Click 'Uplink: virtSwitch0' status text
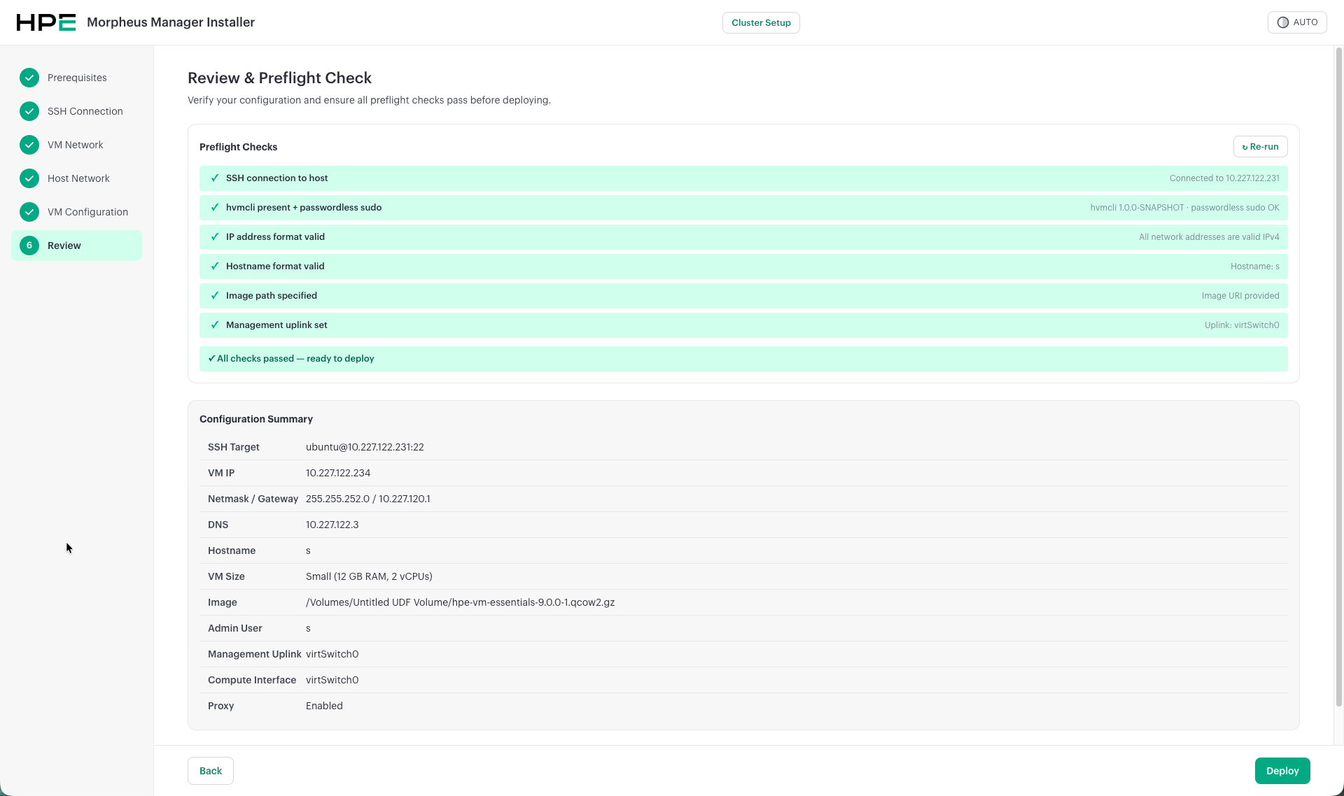The height and width of the screenshot is (796, 1344). 1242,325
